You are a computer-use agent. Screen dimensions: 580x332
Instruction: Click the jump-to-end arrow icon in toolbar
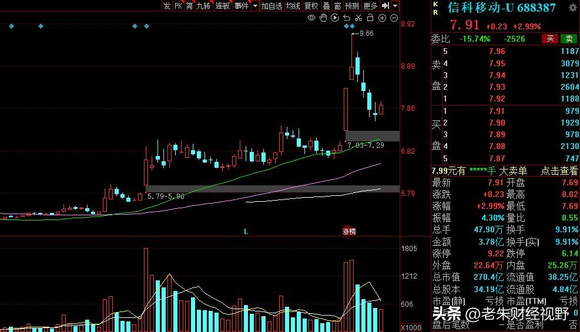pos(385,5)
